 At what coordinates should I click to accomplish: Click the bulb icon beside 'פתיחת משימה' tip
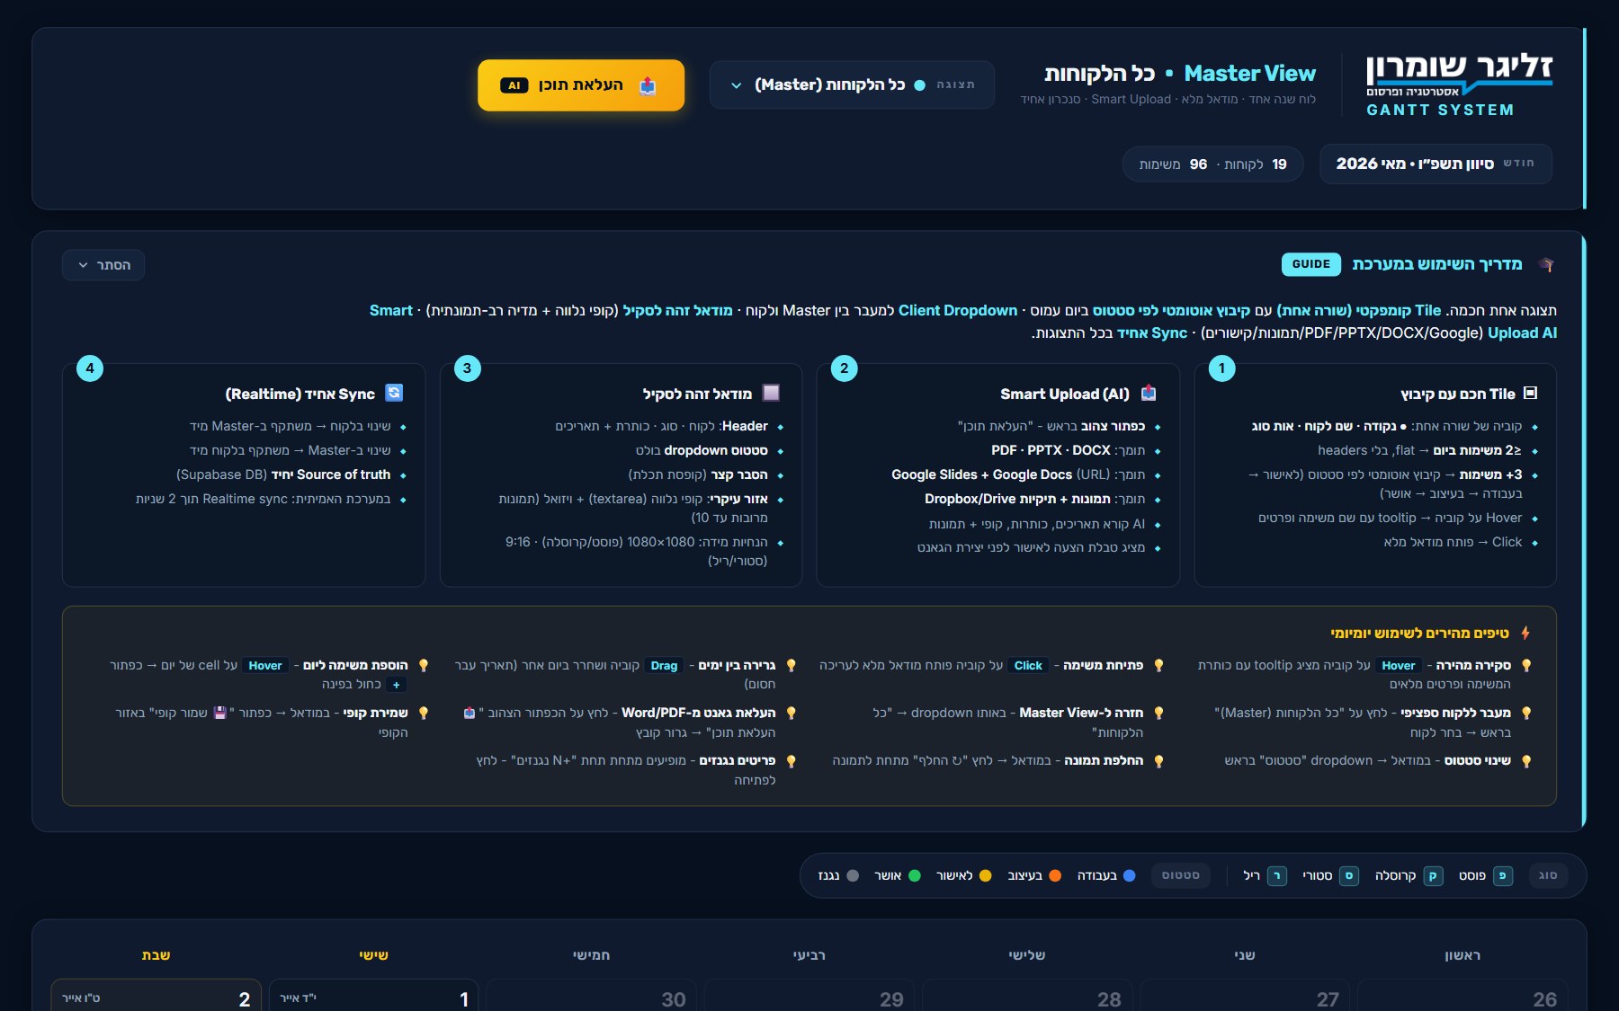tap(1158, 666)
